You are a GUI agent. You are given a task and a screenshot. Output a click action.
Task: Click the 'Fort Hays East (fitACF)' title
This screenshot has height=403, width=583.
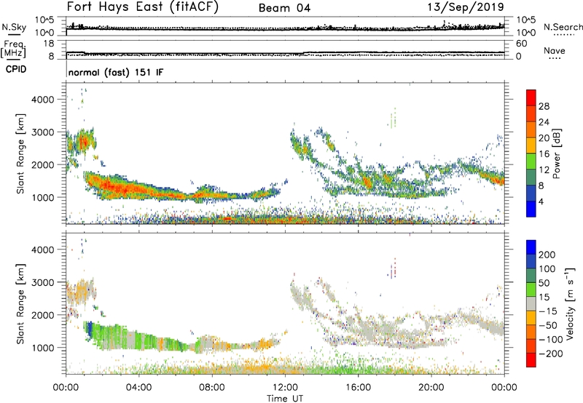142,7
